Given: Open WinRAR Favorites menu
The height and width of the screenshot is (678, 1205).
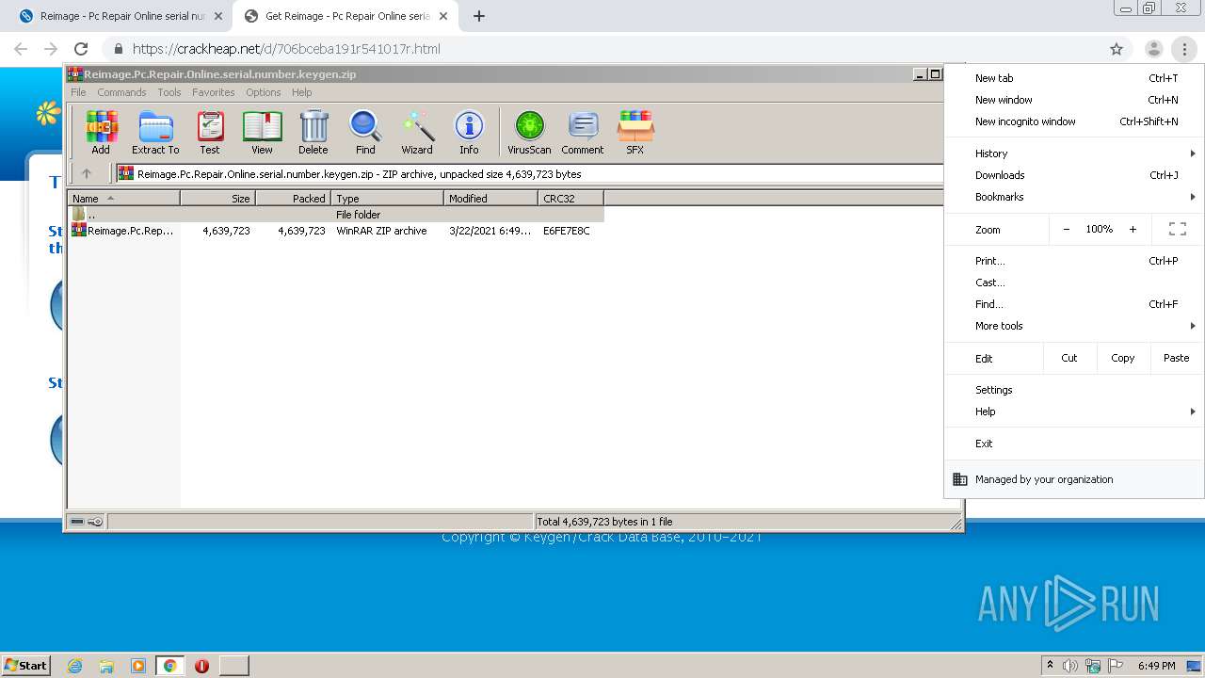Looking at the screenshot, I should pyautogui.click(x=214, y=92).
